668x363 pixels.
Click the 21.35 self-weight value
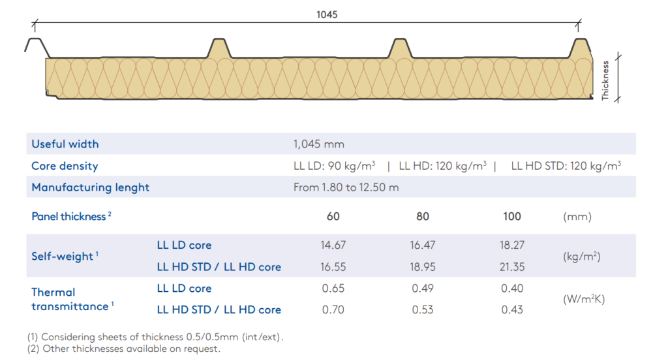pos(512,266)
